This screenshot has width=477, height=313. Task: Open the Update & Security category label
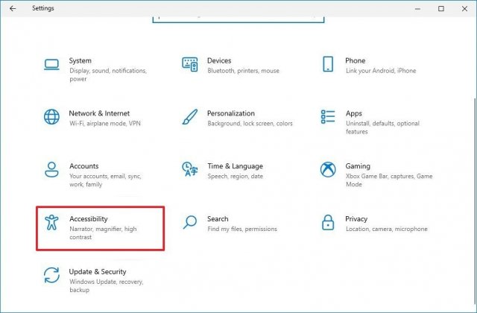point(98,271)
